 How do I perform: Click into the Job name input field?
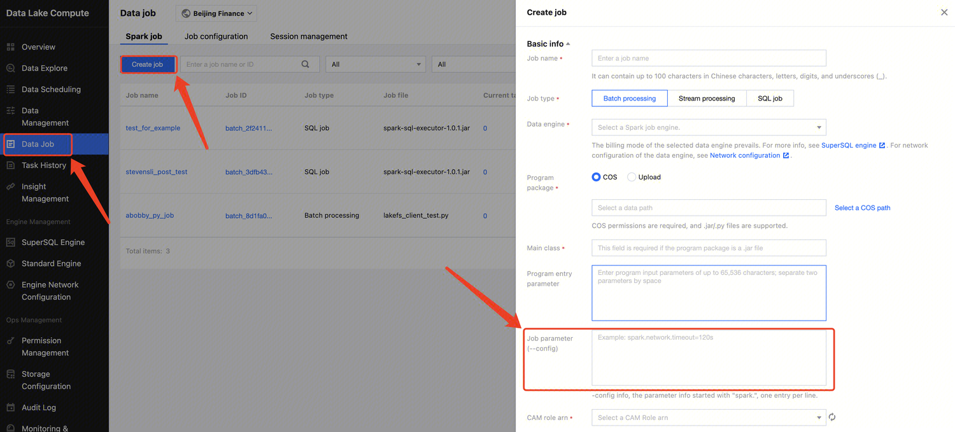(709, 58)
